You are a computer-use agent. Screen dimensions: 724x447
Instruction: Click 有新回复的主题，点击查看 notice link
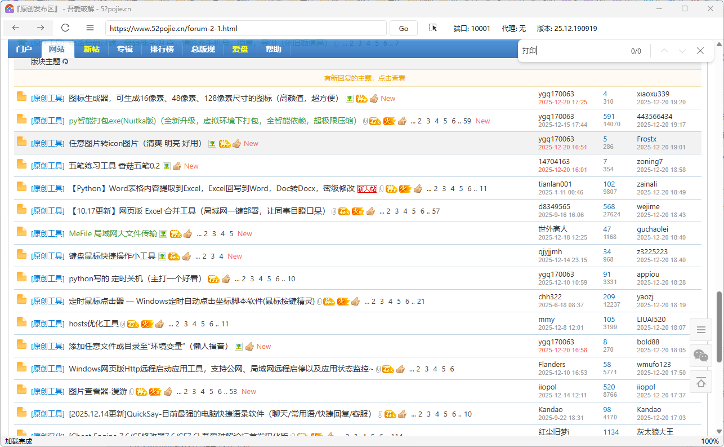364,78
